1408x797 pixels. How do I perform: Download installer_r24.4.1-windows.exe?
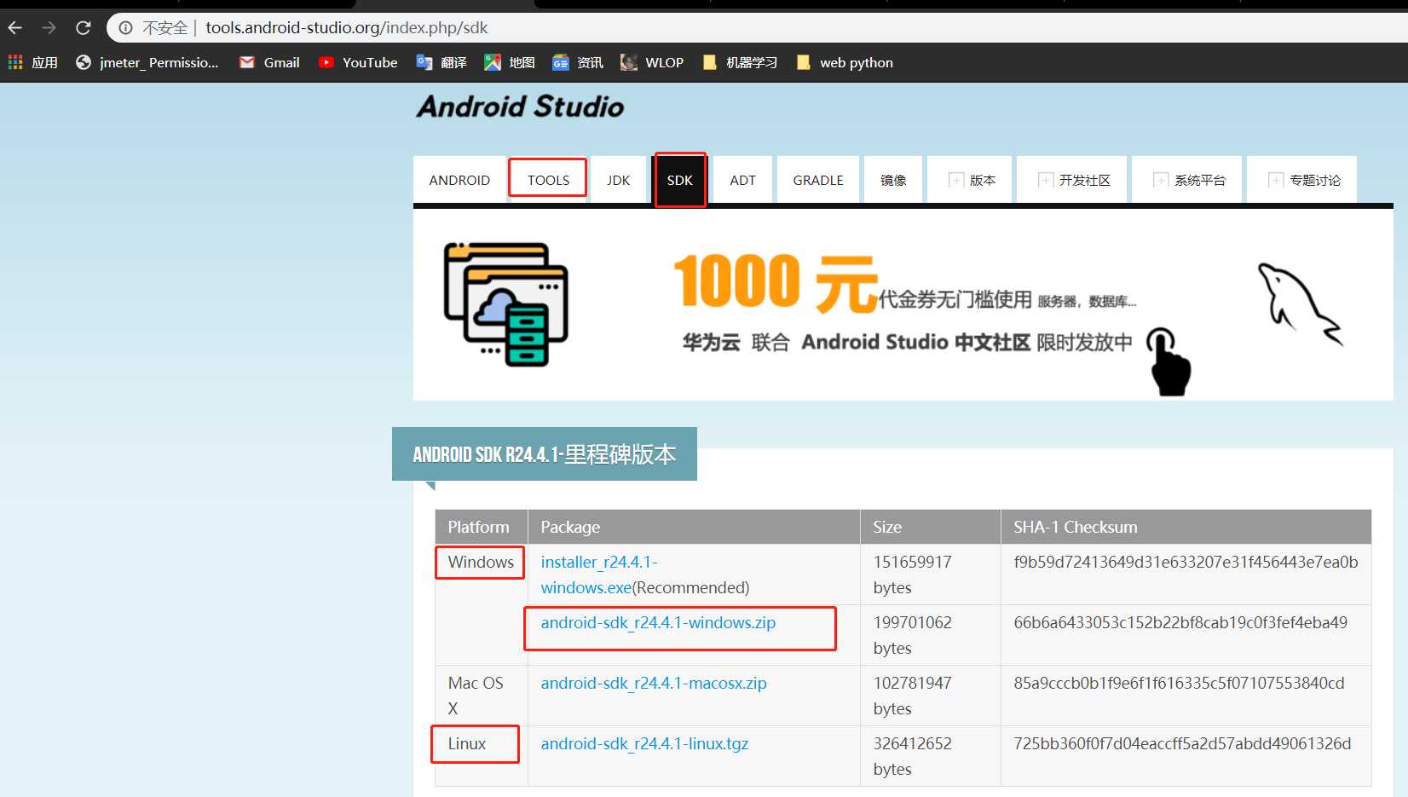coord(599,575)
